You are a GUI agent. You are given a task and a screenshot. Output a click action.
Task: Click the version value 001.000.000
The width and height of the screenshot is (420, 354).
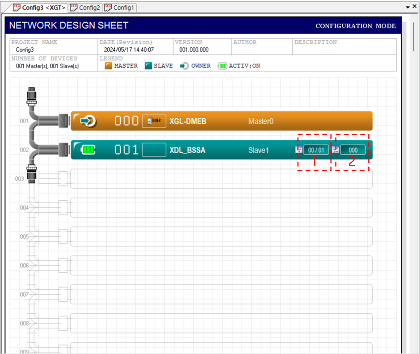194,50
